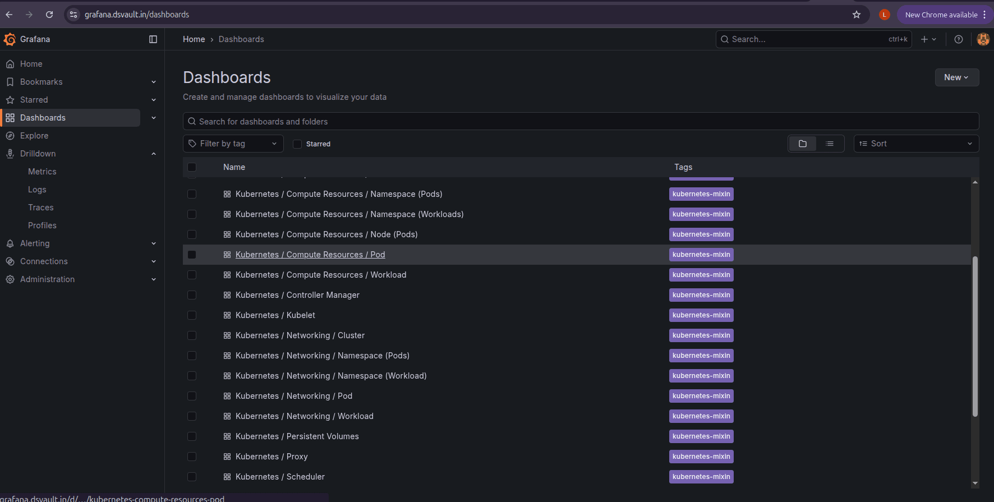994x502 pixels.
Task: Click the Grafana logo icon
Action: (x=10, y=39)
